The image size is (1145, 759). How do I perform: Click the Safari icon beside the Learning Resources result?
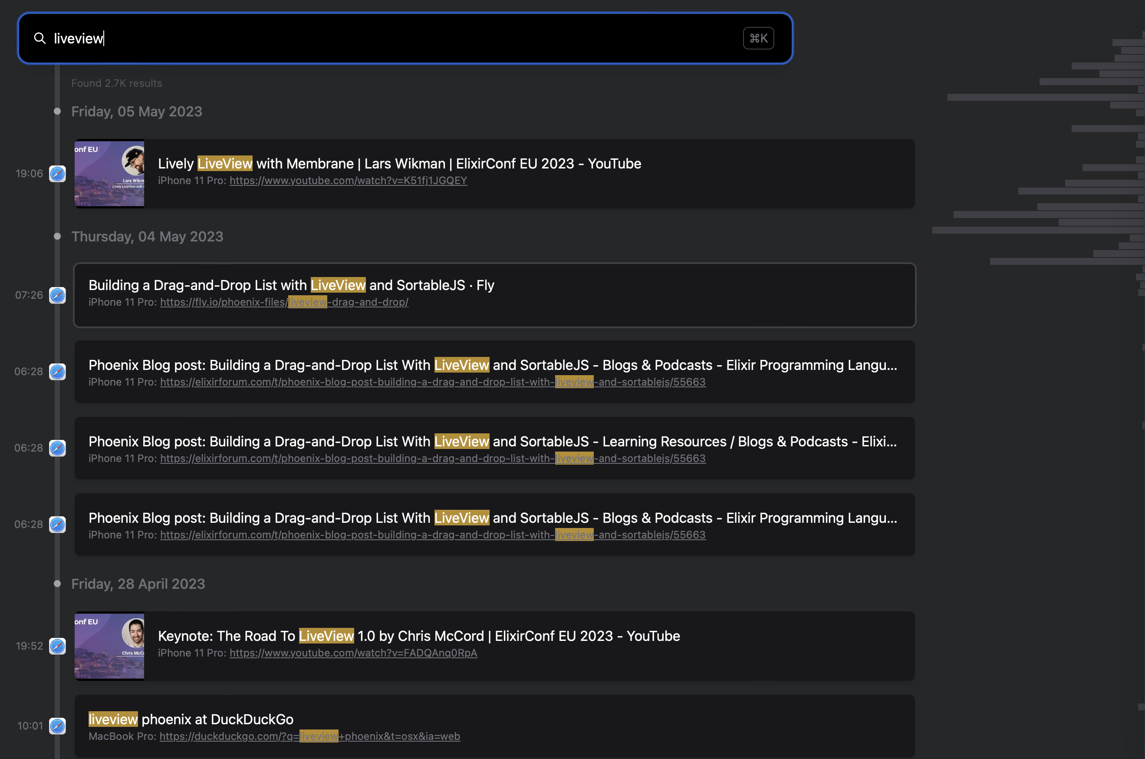[x=58, y=448]
